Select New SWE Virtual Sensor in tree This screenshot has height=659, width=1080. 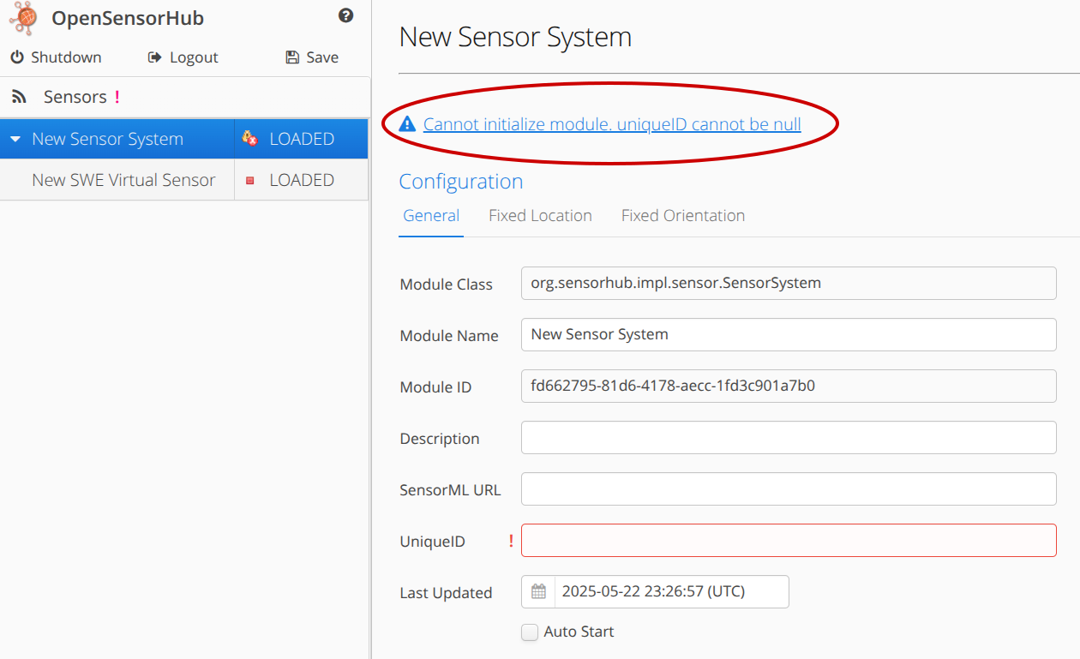pyautogui.click(x=123, y=181)
